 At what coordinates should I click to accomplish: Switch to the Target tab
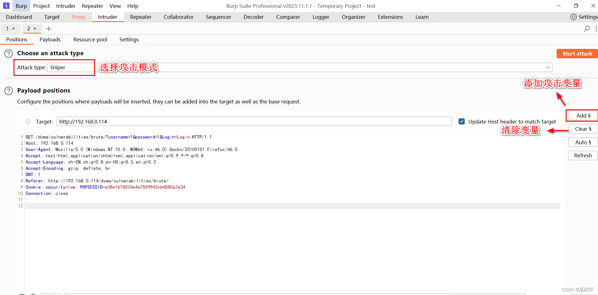52,17
